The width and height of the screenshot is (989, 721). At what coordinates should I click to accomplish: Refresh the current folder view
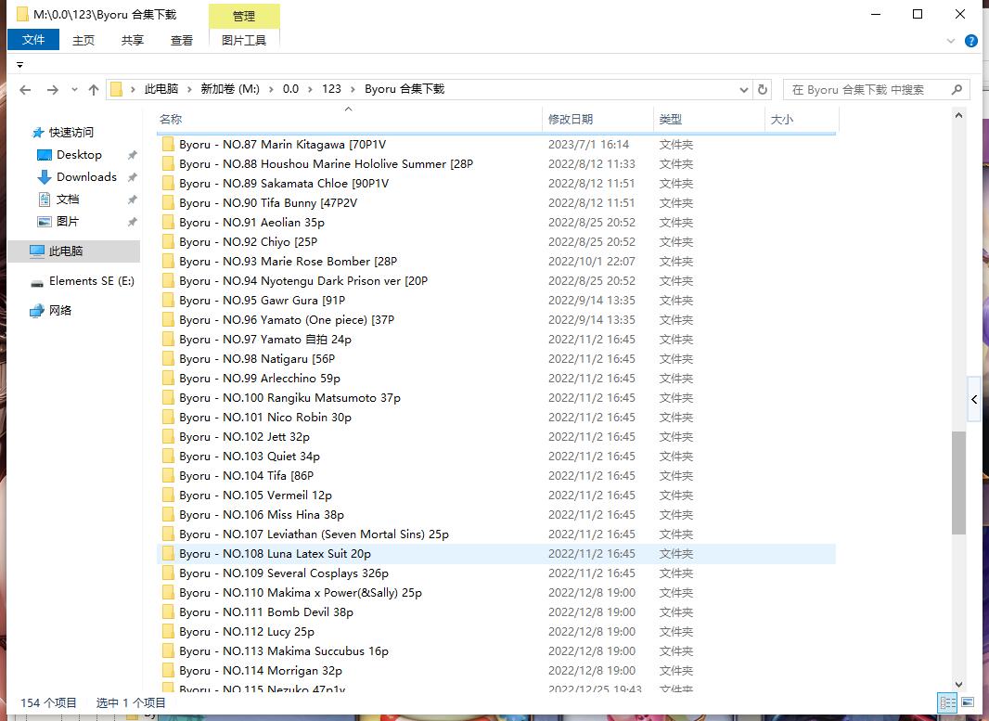coord(763,90)
